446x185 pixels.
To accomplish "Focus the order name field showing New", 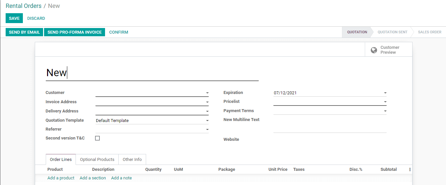I will 152,73.
